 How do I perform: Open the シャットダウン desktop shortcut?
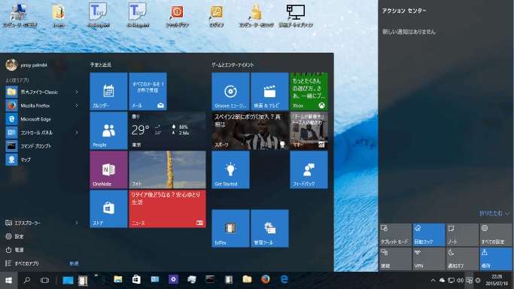pyautogui.click(x=177, y=15)
